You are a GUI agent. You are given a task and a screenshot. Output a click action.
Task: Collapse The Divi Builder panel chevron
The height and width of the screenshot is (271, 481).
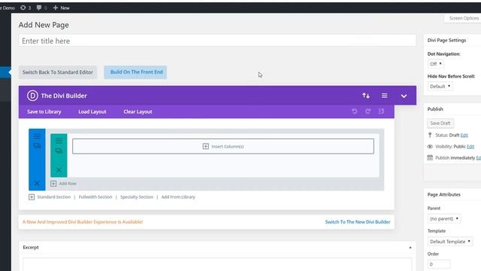(404, 96)
